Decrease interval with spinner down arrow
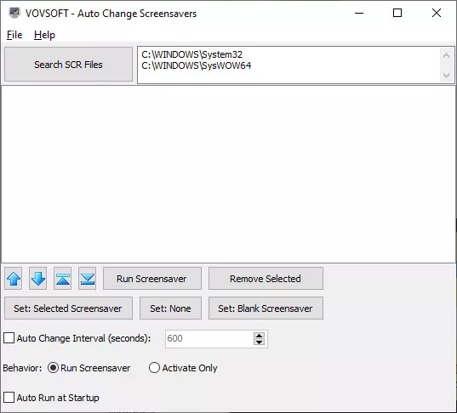The width and height of the screenshot is (457, 413). click(259, 342)
